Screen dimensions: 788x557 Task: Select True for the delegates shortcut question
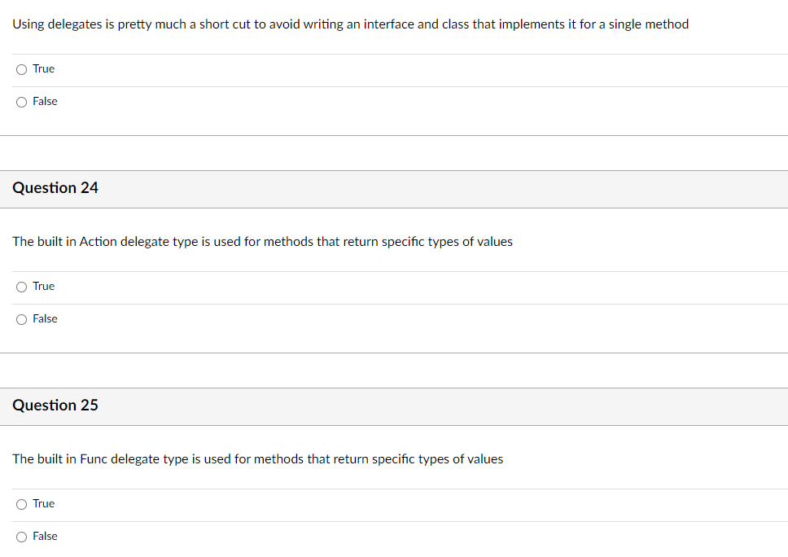click(21, 69)
